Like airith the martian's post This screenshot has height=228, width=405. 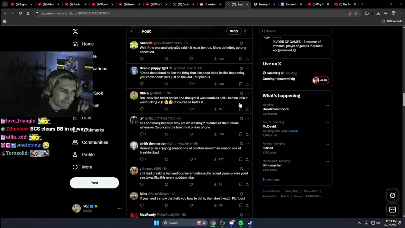191,159
